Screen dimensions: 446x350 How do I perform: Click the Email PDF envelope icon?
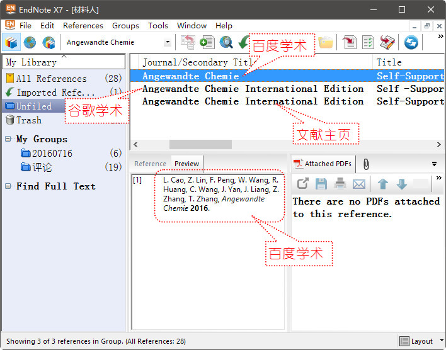tap(358, 184)
